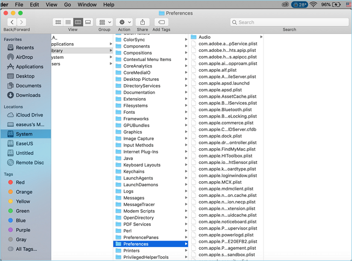Select iCloud Drive under Locations

[x=29, y=115]
